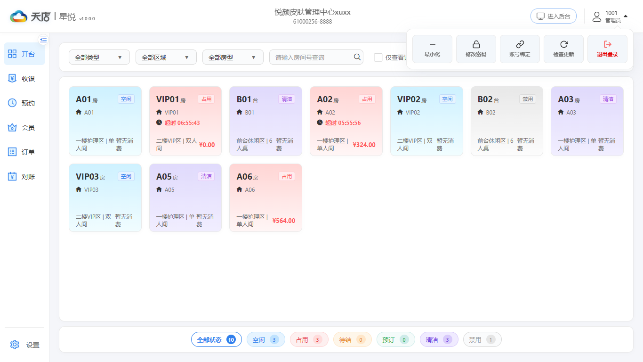Filter rooms by 占用 status
643x362 pixels.
pos(309,339)
